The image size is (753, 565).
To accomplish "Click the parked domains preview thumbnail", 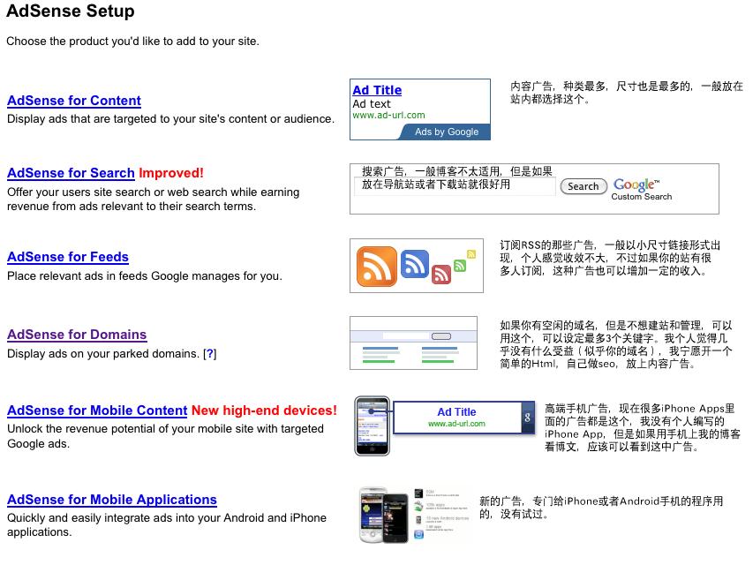I will (x=413, y=343).
